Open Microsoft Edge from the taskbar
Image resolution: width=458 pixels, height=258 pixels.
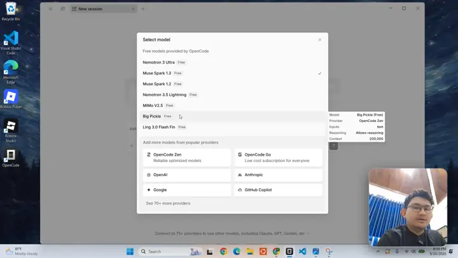[x=237, y=252]
